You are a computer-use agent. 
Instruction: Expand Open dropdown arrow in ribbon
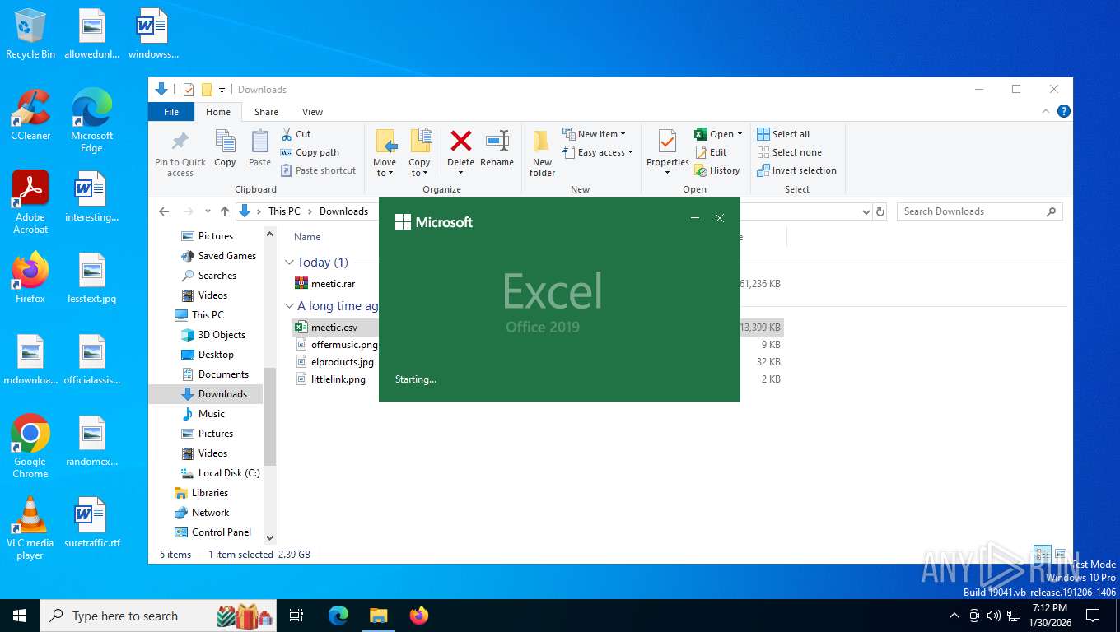point(740,134)
